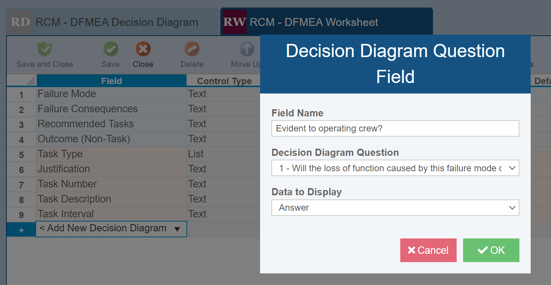
Task: Open the Decision Diagram Question dropdown
Action: [x=395, y=168]
